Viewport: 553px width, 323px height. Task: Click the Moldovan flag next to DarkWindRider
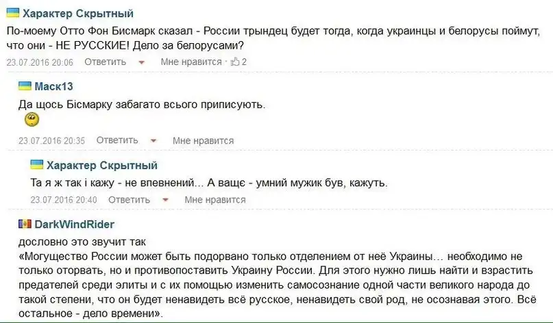tap(25, 224)
